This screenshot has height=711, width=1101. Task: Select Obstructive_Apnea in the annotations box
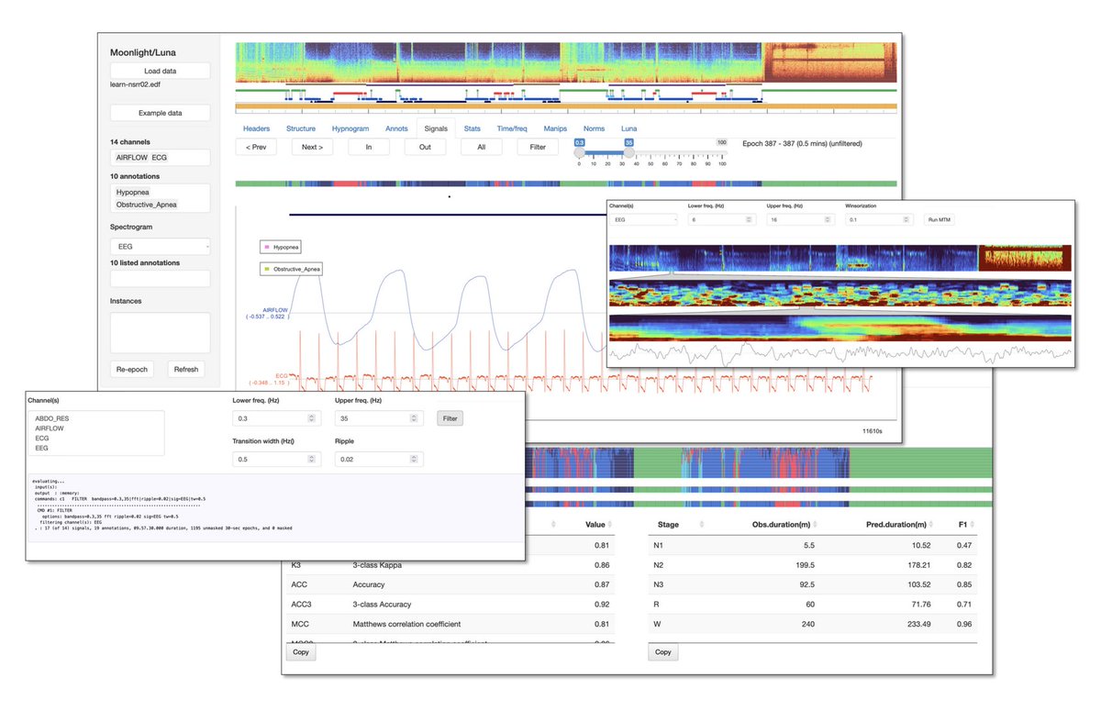point(147,205)
